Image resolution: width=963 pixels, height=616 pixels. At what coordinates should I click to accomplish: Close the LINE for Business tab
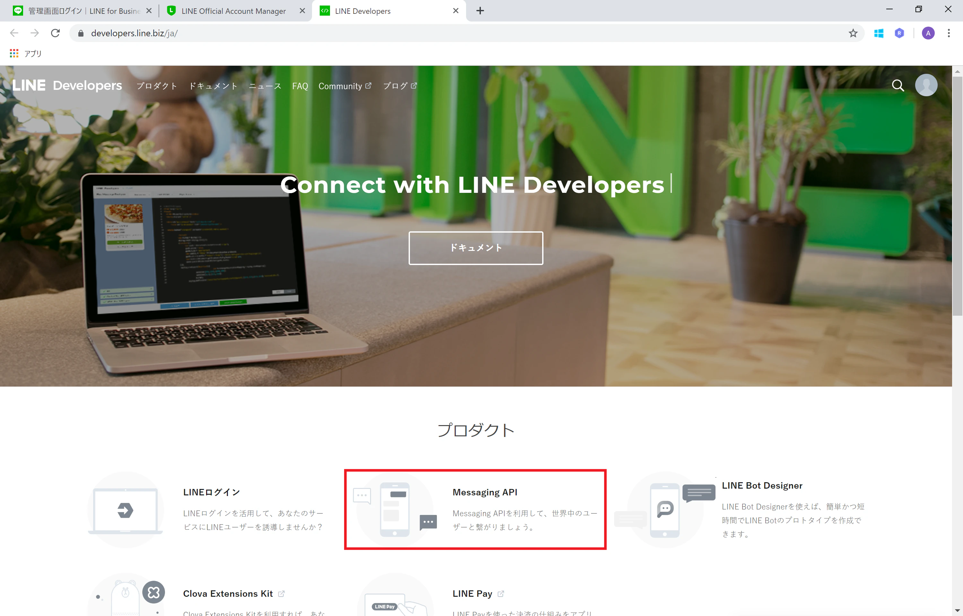pos(149,11)
